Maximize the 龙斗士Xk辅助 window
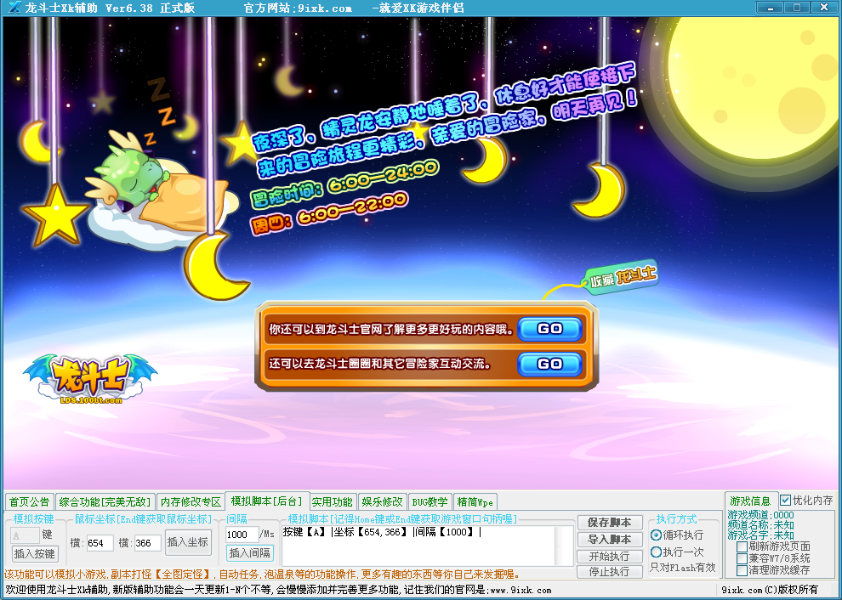Image resolution: width=842 pixels, height=600 pixels. 796,8
